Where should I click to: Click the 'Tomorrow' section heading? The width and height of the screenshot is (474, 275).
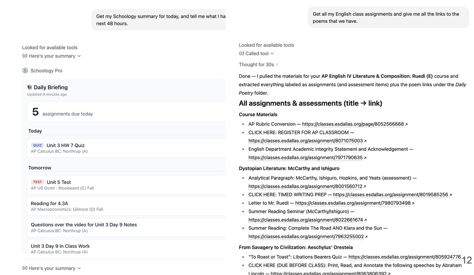40,168
